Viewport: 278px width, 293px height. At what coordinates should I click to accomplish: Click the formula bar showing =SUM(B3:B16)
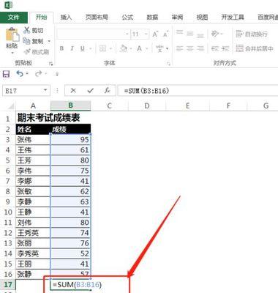pos(198,91)
